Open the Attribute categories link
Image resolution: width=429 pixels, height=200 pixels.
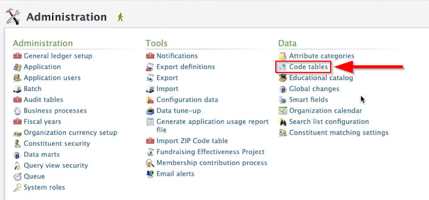click(x=321, y=56)
